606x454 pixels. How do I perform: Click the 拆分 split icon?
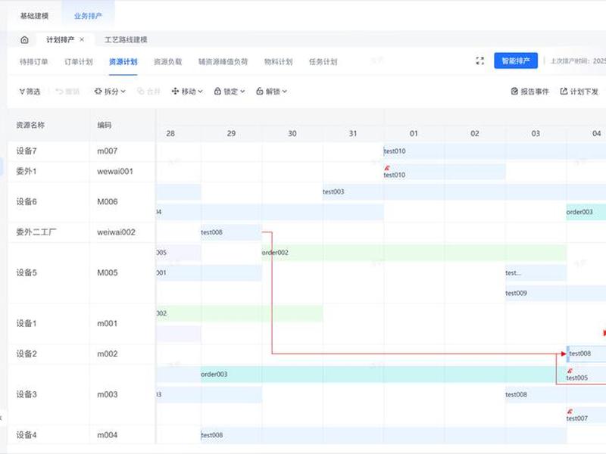pos(98,92)
